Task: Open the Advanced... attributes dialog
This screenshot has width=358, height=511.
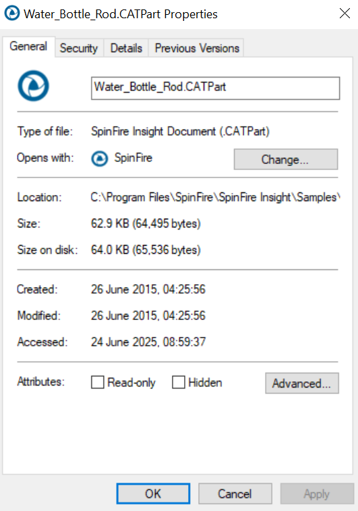Action: tap(302, 383)
